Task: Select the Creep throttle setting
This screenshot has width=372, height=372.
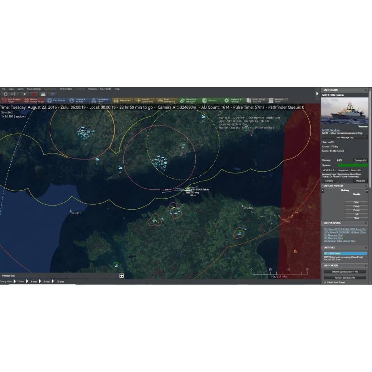Action: [x=356, y=206]
